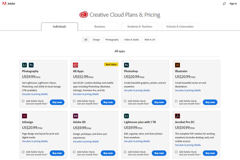Click the Id icon on InDesign card
The height and width of the screenshot is (160, 240).
coord(25,116)
